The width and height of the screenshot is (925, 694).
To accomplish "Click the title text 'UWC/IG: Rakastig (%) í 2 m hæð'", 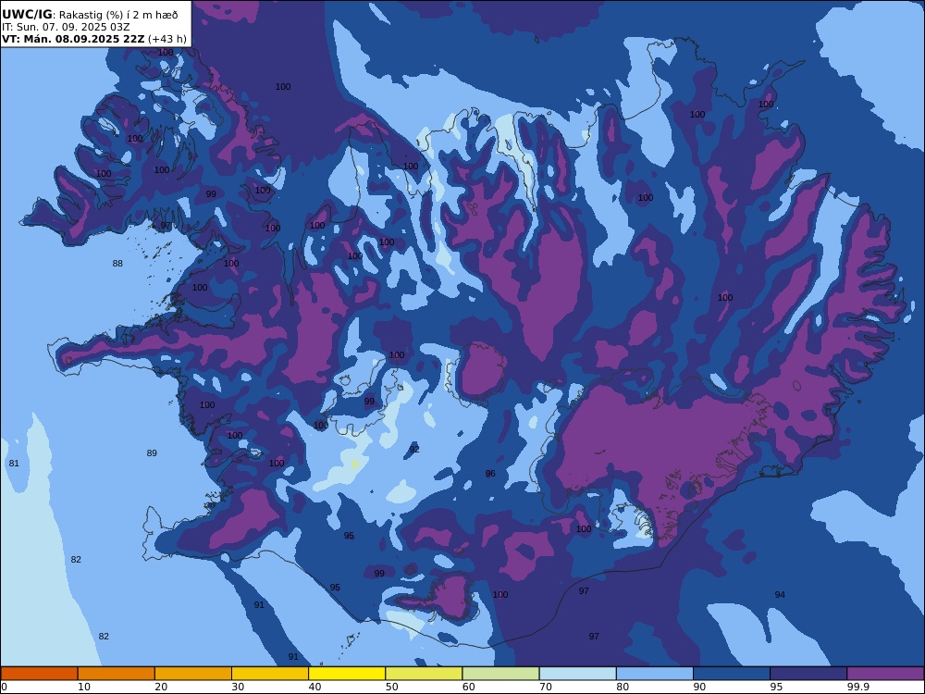I will (90, 15).
